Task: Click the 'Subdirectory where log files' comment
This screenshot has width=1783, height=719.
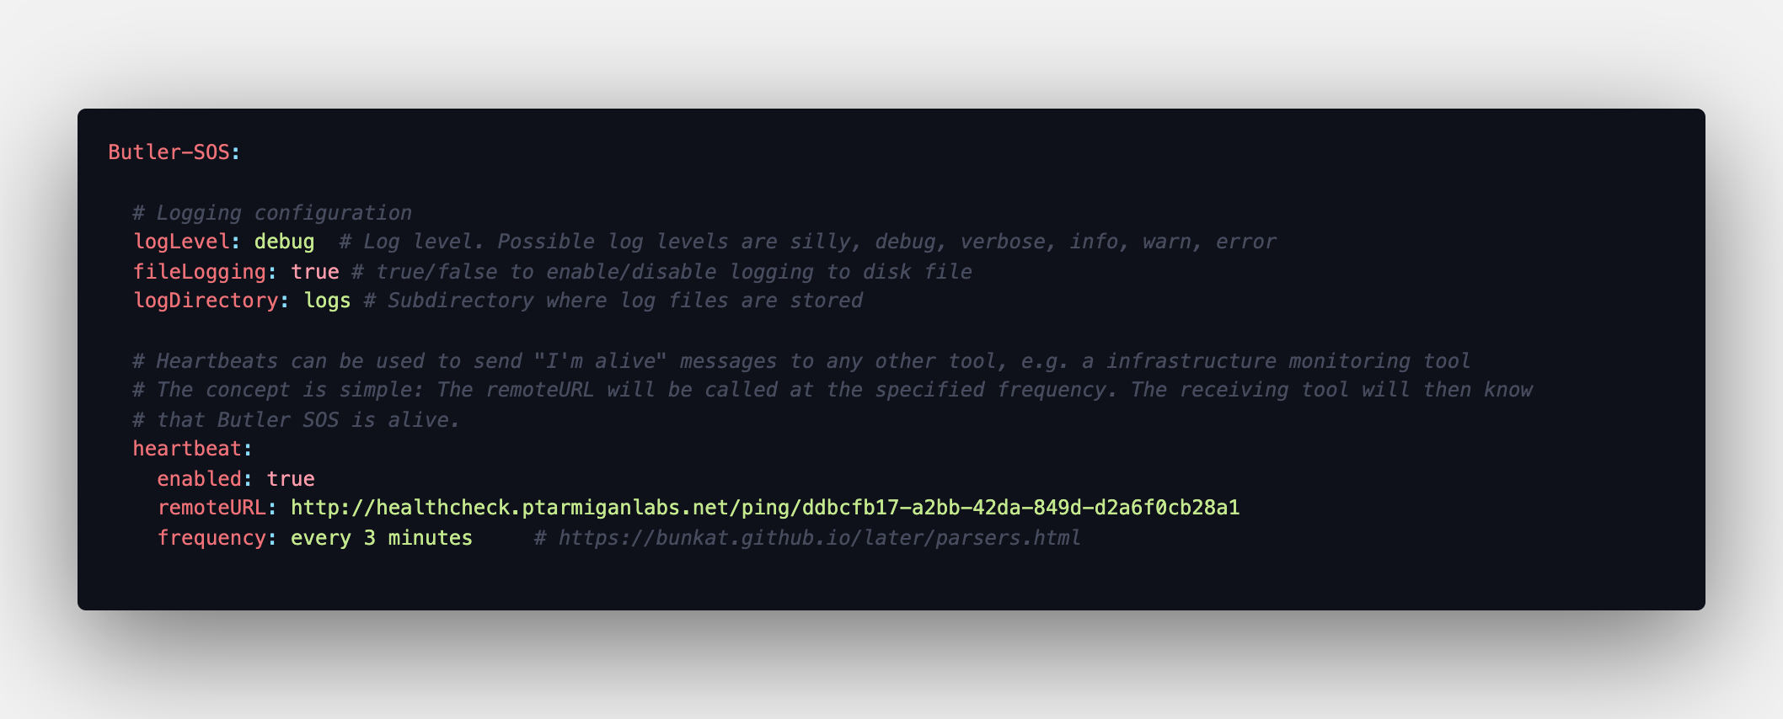Action: point(613,301)
